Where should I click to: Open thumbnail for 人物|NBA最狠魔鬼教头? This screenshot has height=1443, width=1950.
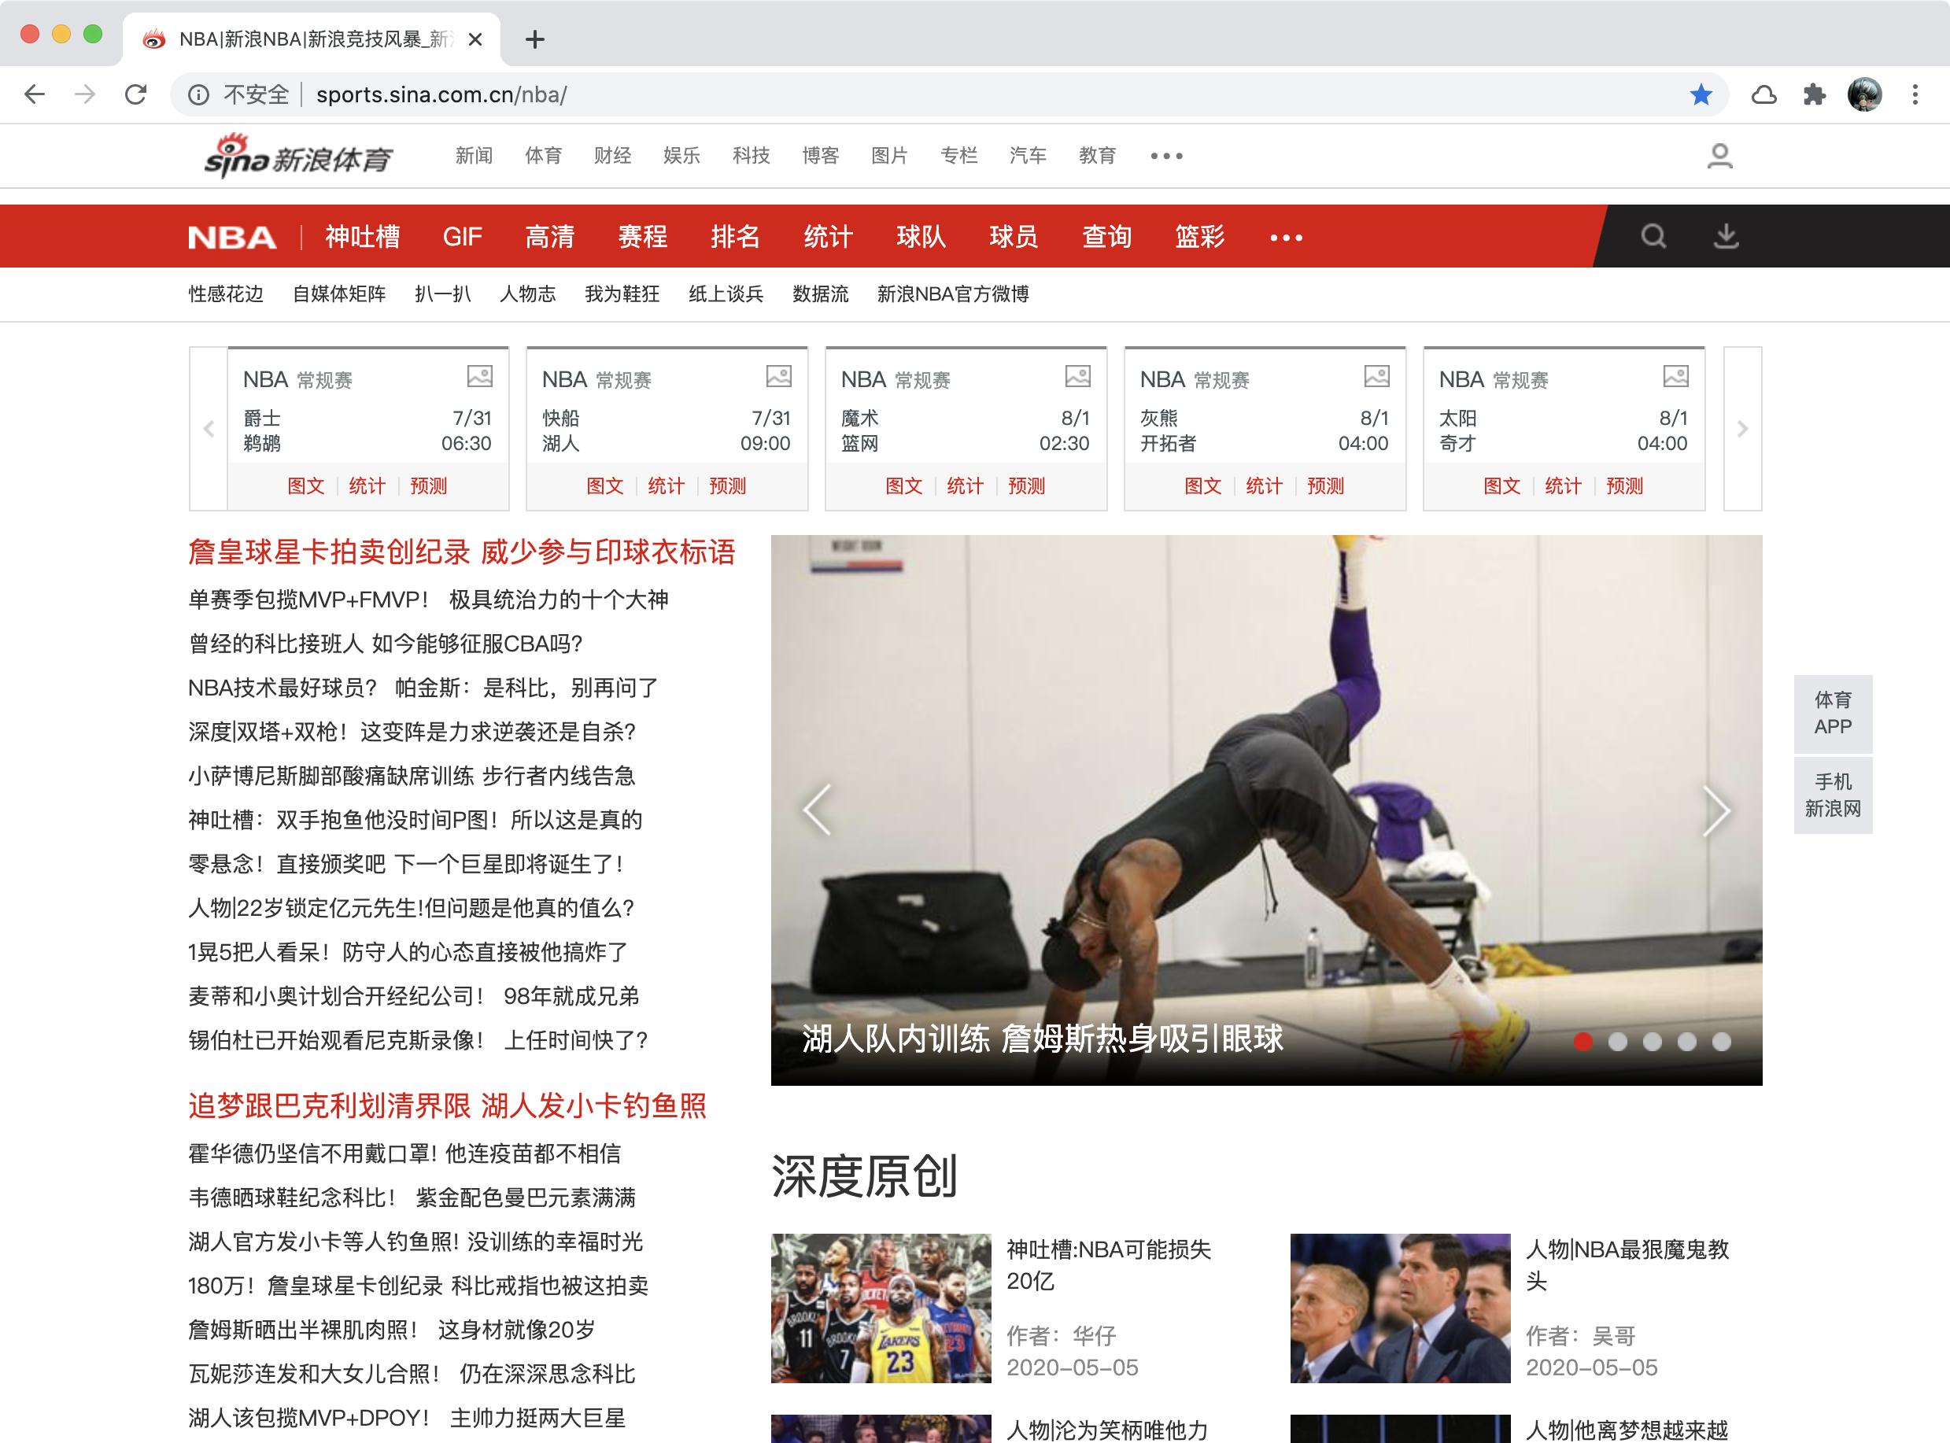pos(1400,1308)
